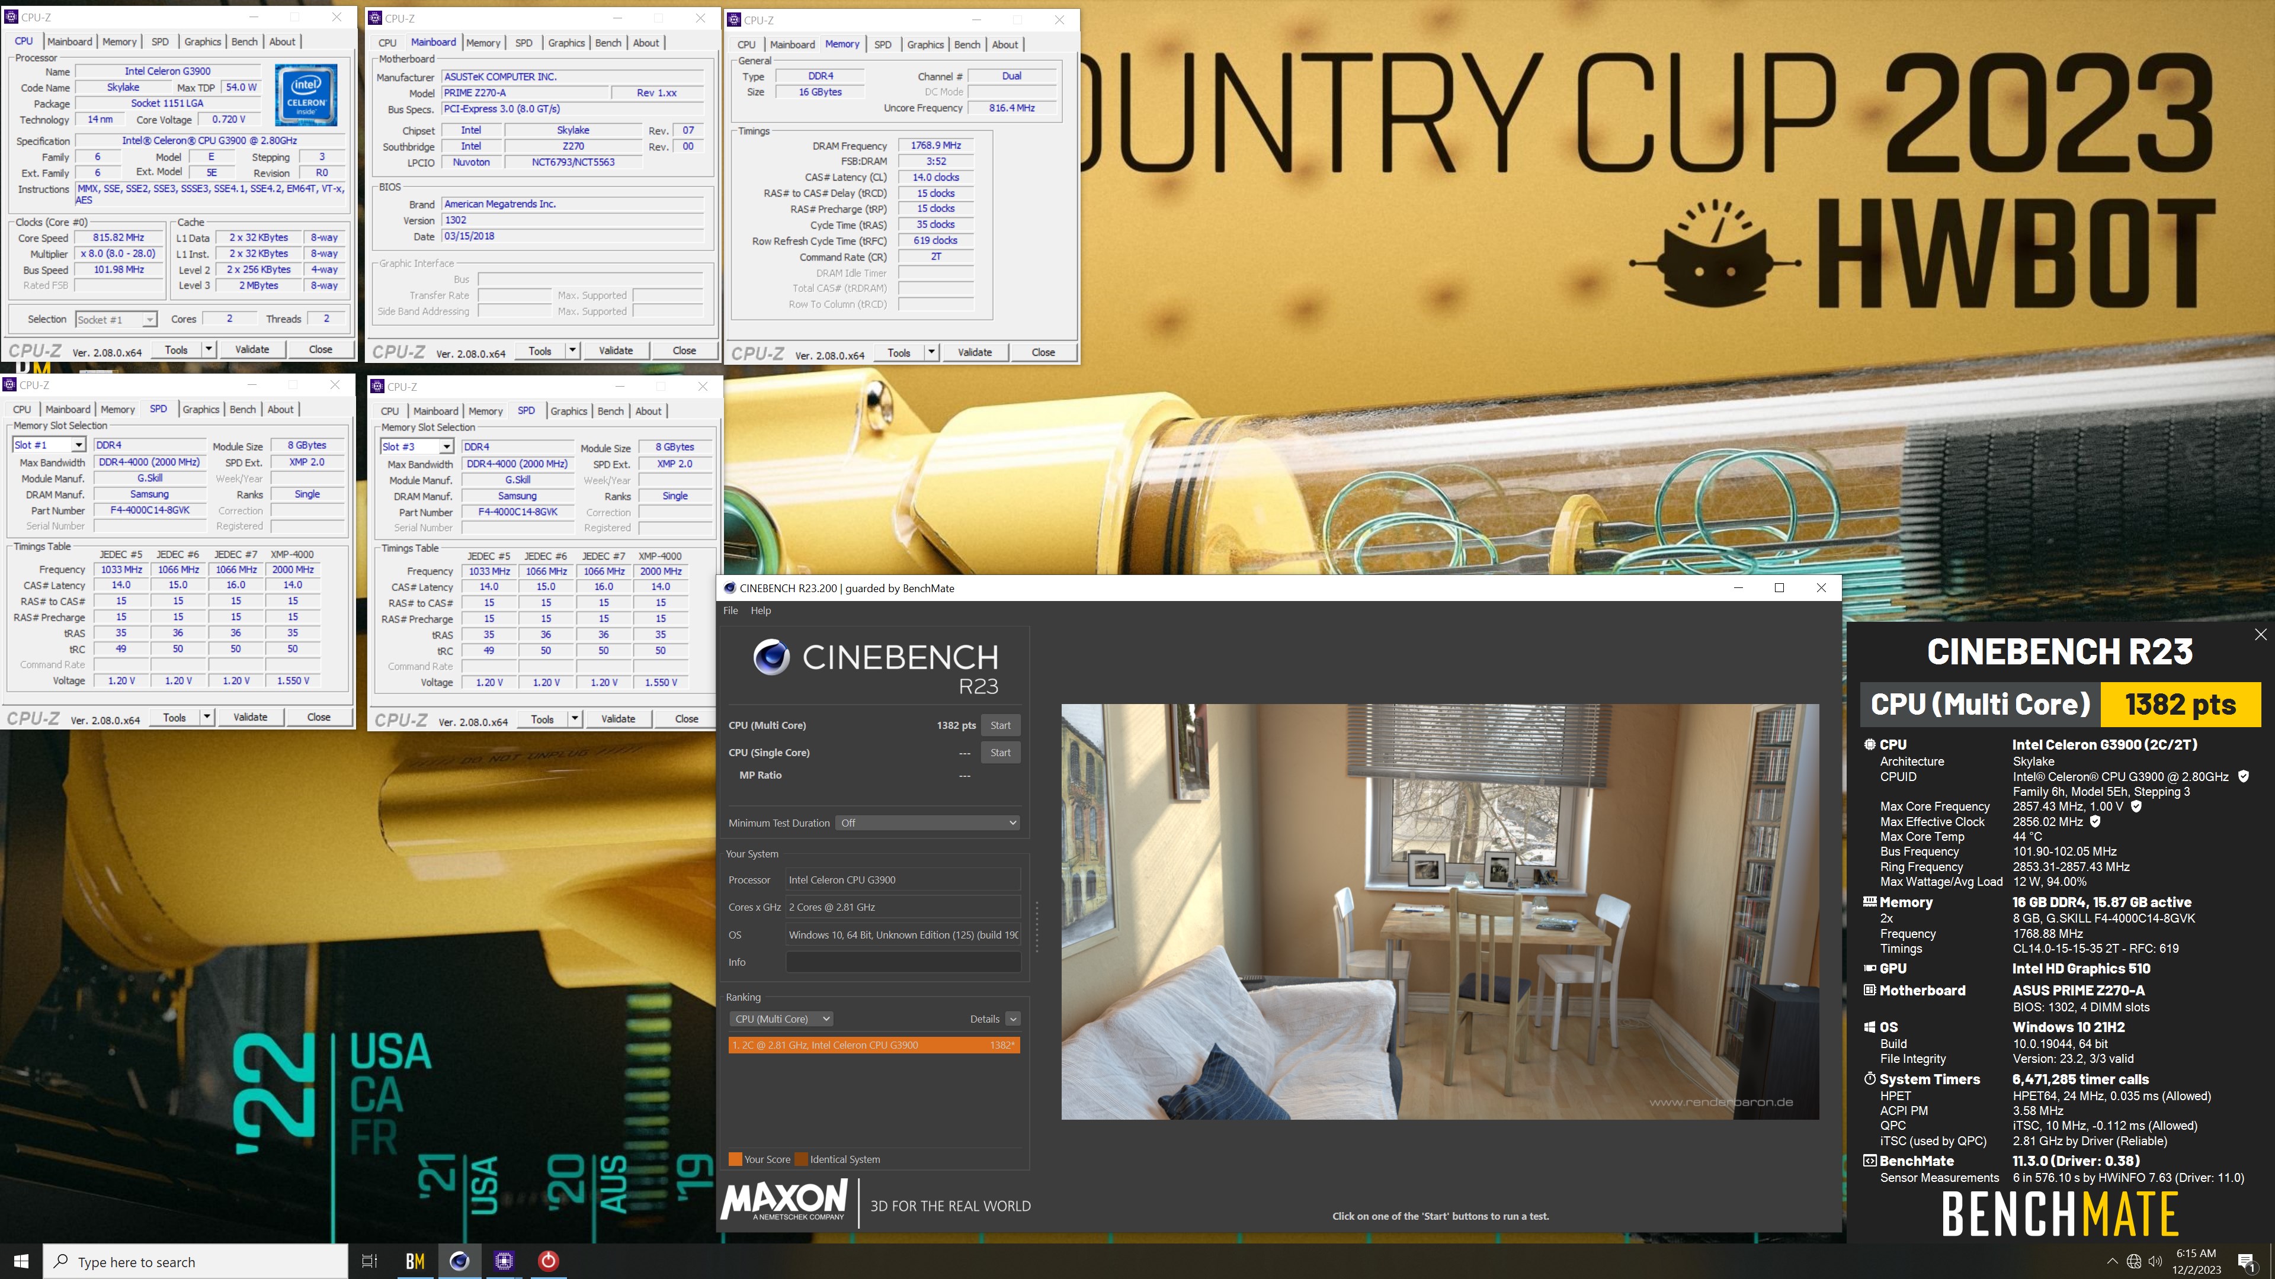2275x1279 pixels.
Task: Start the CPU Multi Core test
Action: 999,725
